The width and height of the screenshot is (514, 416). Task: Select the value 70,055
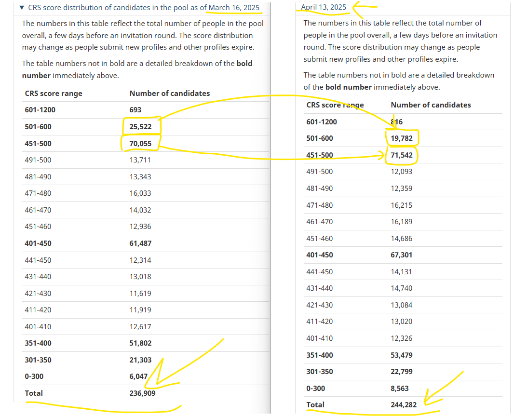point(140,144)
